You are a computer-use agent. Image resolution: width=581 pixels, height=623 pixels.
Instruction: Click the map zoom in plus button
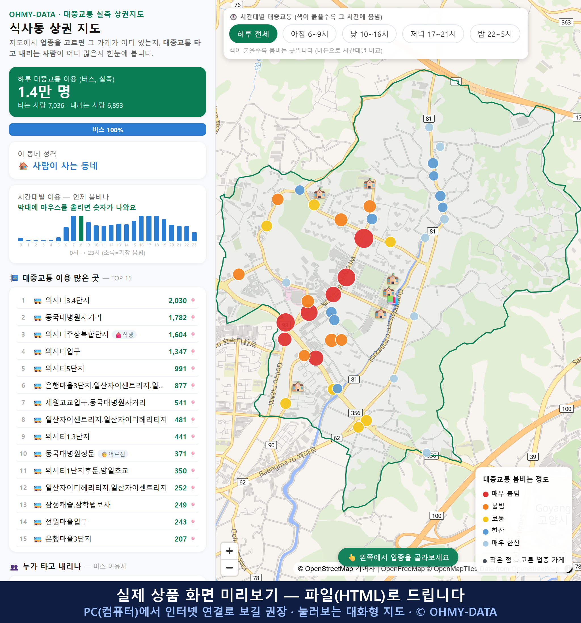click(229, 551)
